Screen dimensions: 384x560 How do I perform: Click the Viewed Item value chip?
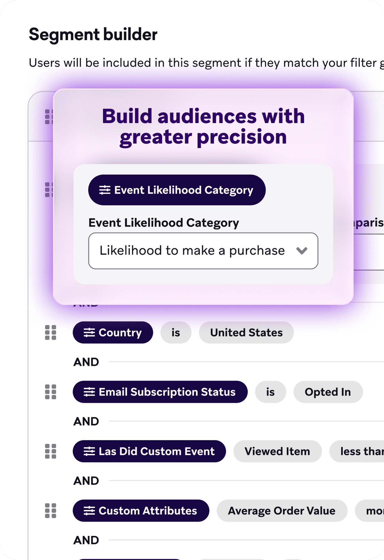277,451
